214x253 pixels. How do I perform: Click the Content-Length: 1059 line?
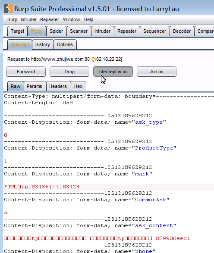38,103
